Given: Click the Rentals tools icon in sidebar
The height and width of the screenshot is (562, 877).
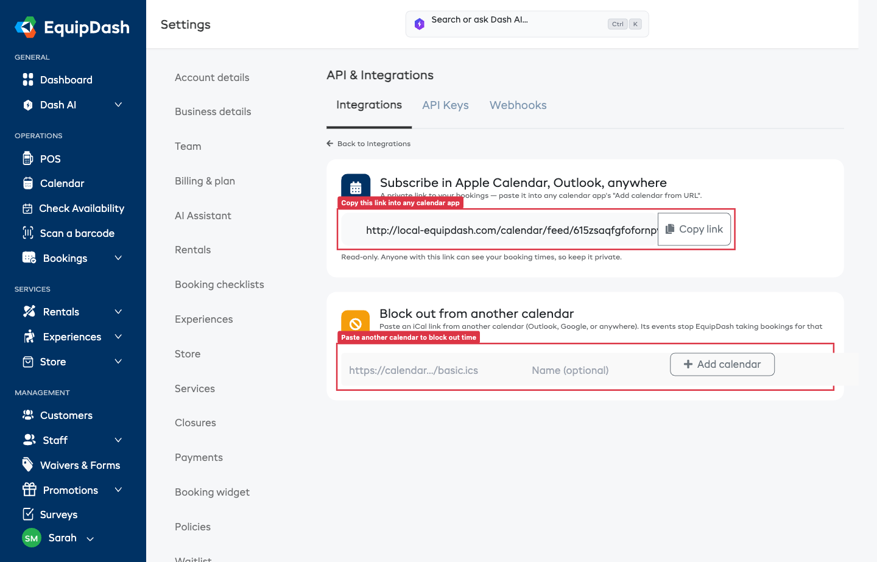Looking at the screenshot, I should coord(29,311).
